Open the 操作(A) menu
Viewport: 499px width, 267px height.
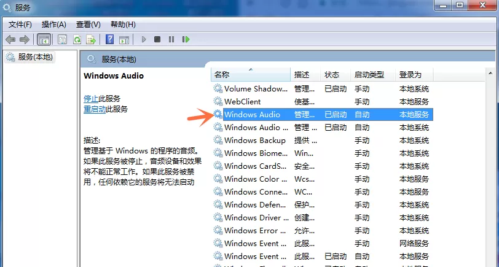click(x=54, y=25)
